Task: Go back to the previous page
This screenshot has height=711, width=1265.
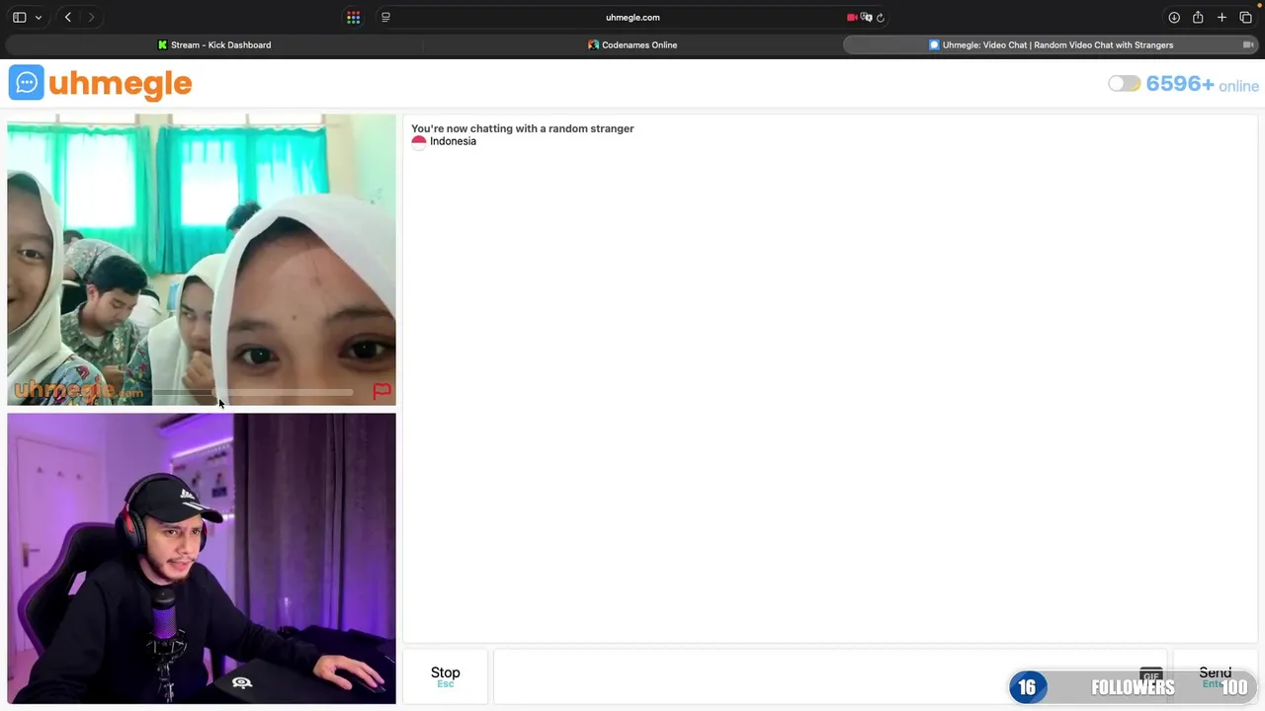Action: click(67, 17)
